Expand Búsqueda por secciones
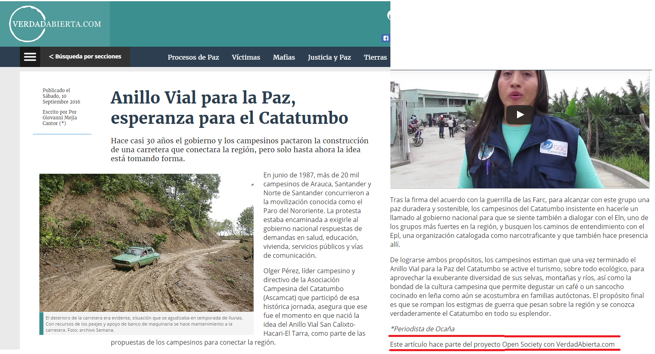The width and height of the screenshot is (655, 354). click(85, 56)
